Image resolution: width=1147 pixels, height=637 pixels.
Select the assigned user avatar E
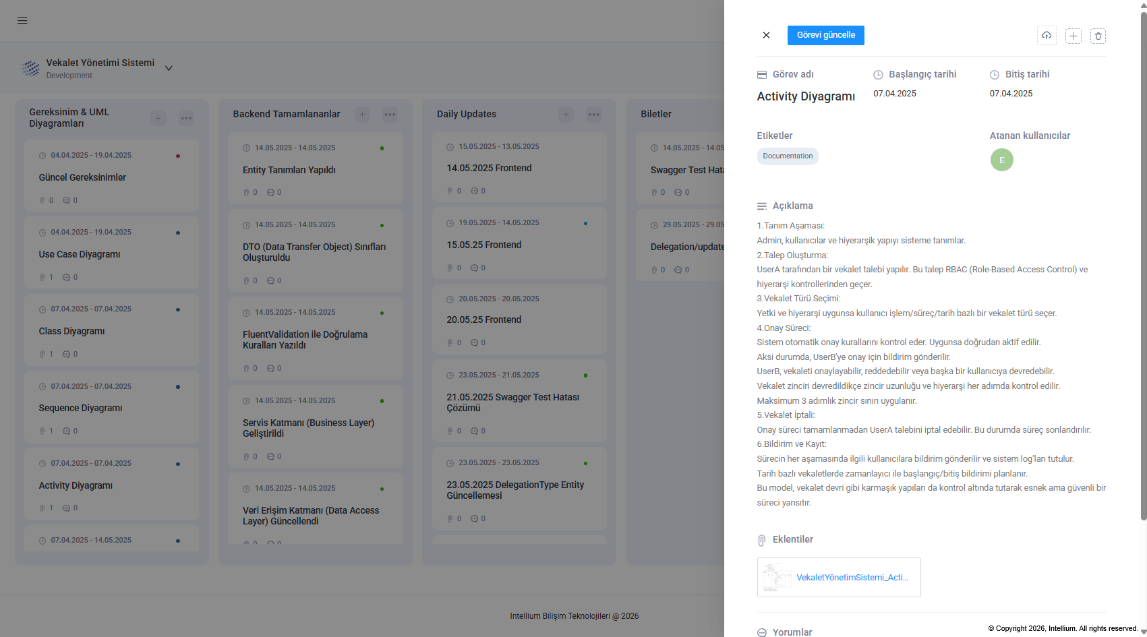click(x=1002, y=160)
